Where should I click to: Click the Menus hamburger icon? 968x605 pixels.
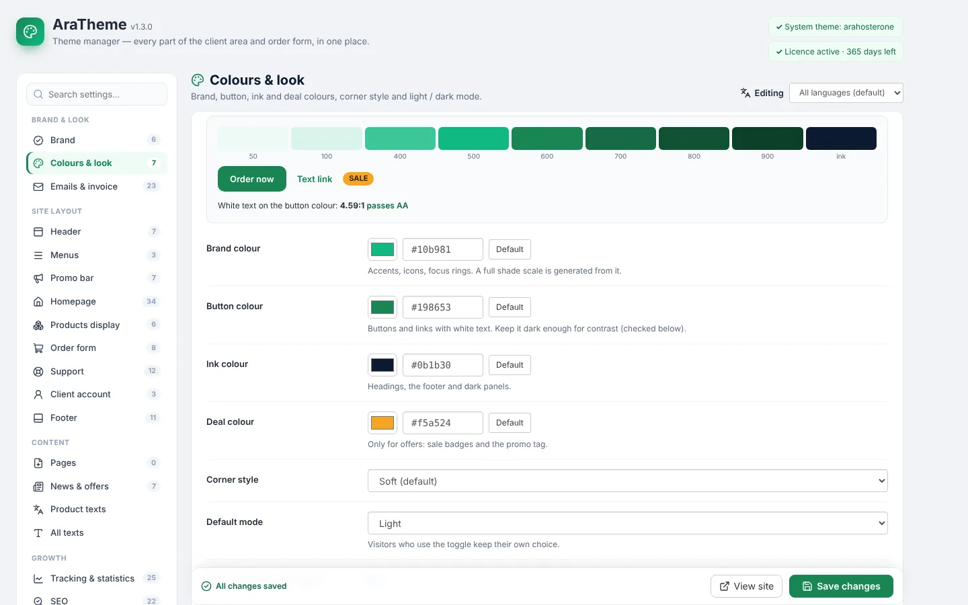pyautogui.click(x=38, y=255)
